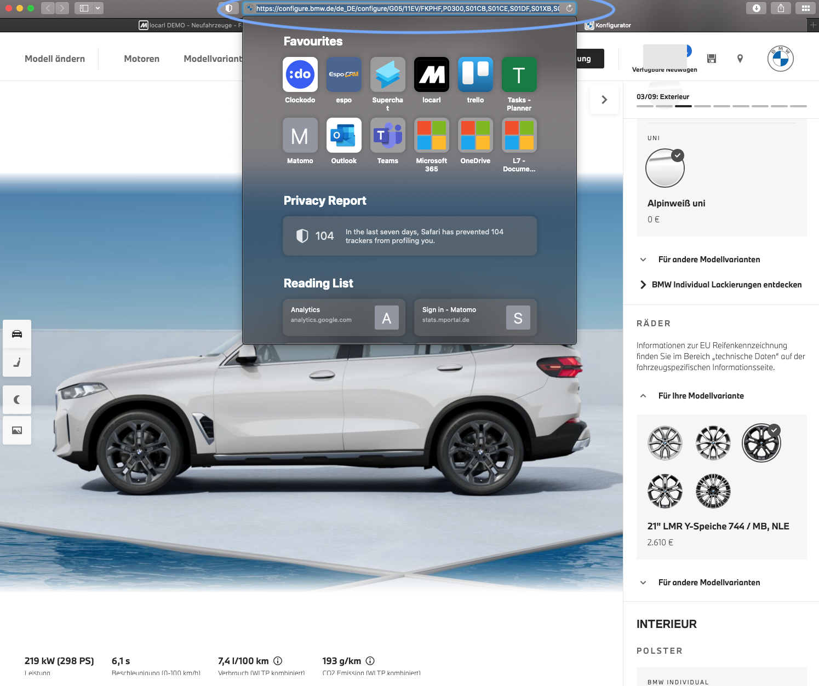Open the Analytics reading list item
Image resolution: width=819 pixels, height=686 pixels.
(343, 317)
